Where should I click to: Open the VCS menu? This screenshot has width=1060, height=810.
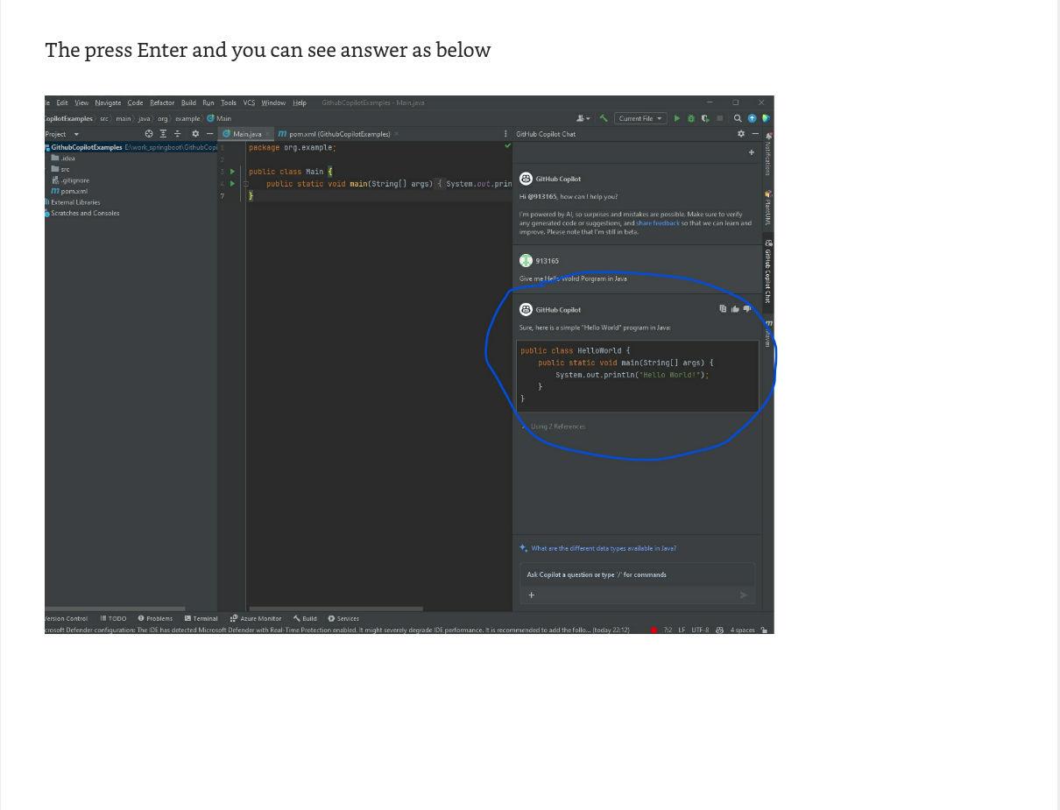point(249,102)
